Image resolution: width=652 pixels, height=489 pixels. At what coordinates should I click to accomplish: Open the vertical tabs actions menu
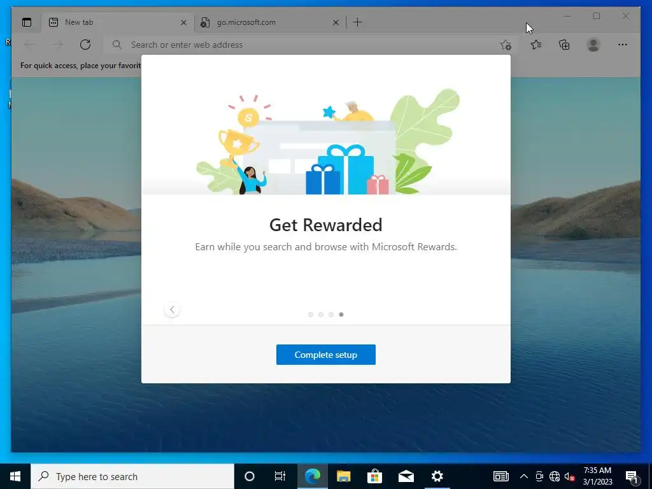(27, 22)
